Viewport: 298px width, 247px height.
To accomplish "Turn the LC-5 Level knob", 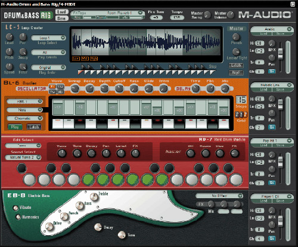I will pos(9,37).
